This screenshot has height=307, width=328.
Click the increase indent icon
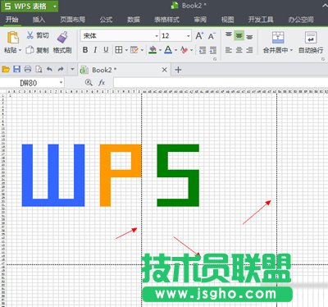point(213,50)
